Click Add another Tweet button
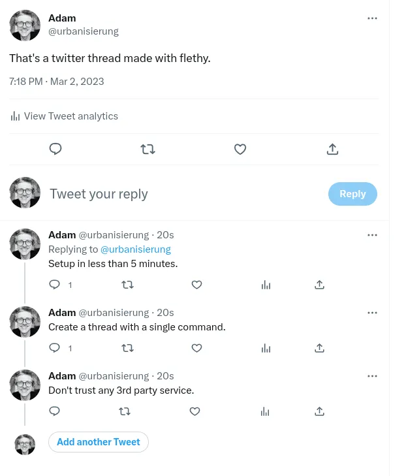The image size is (406, 476). pos(99,442)
